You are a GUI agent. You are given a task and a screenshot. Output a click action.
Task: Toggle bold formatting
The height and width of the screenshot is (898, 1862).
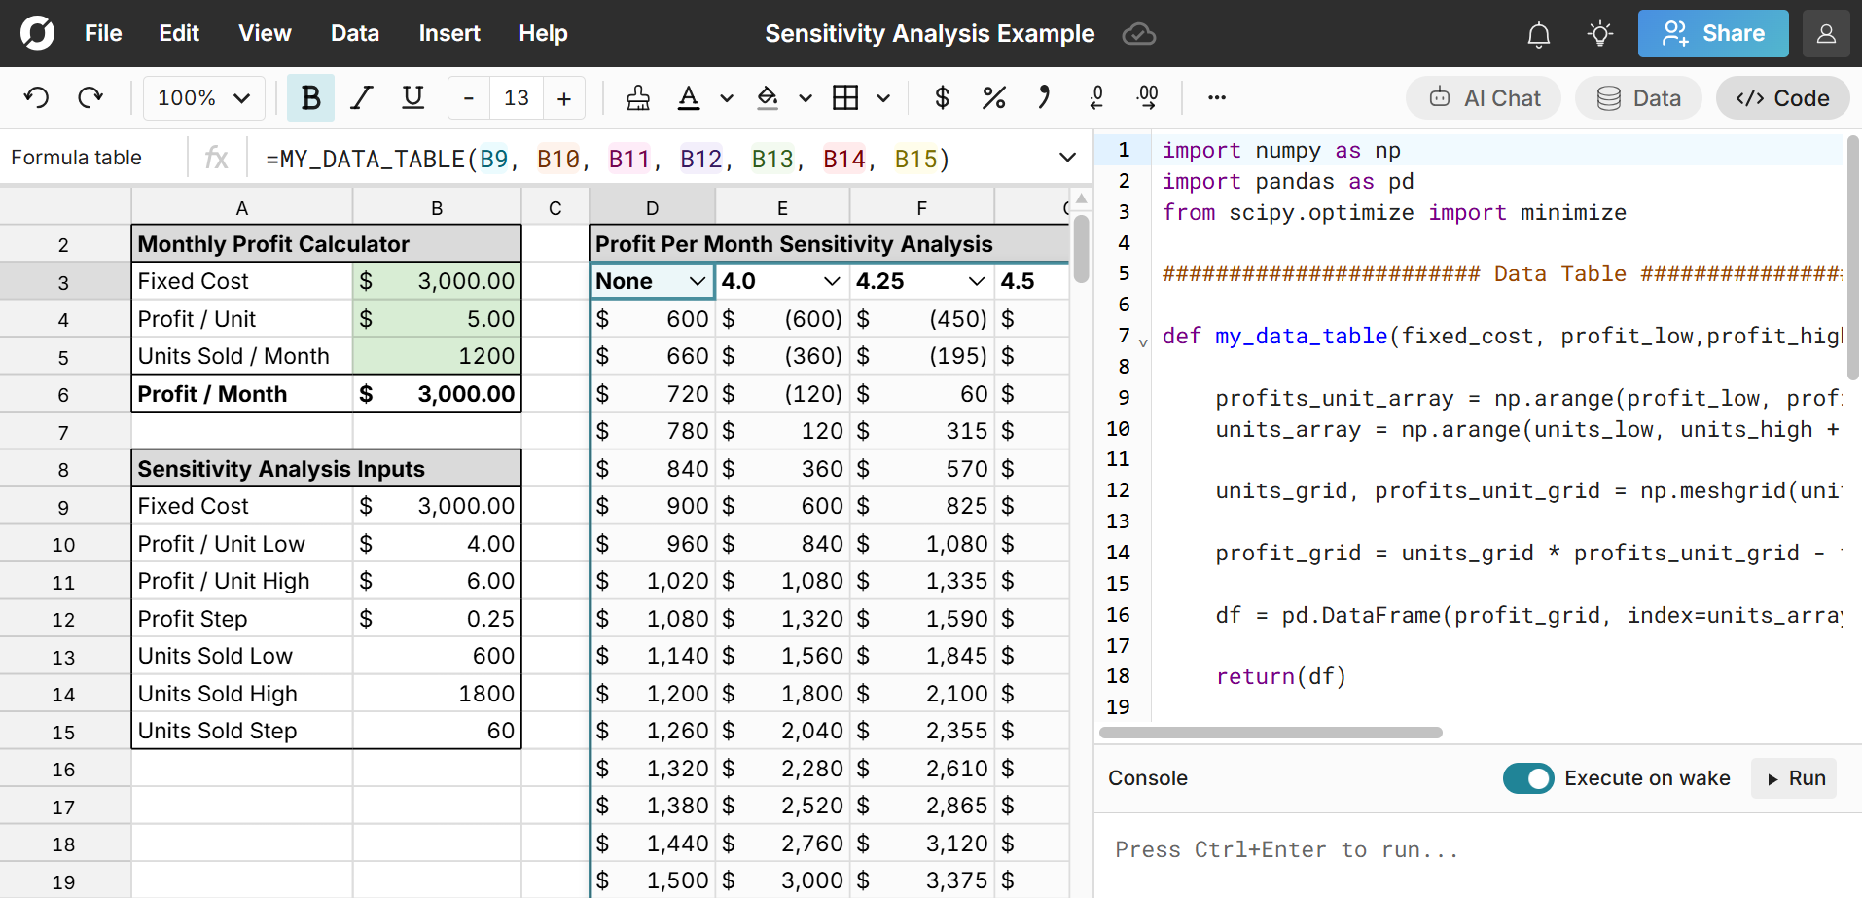310,97
